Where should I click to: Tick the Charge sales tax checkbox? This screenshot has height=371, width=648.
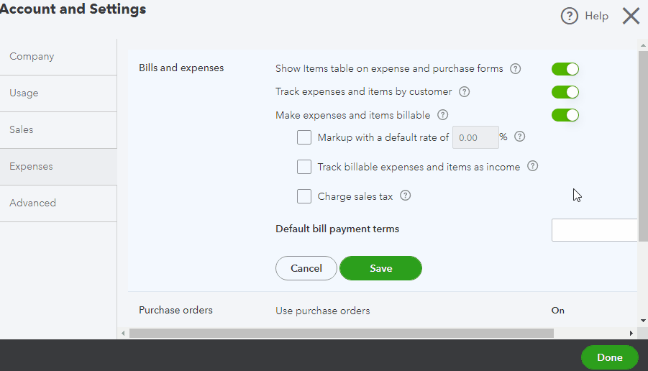(x=304, y=196)
